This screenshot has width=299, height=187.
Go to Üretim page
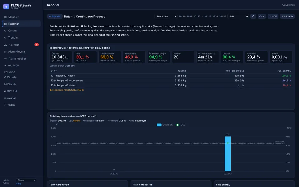coord(21,31)
